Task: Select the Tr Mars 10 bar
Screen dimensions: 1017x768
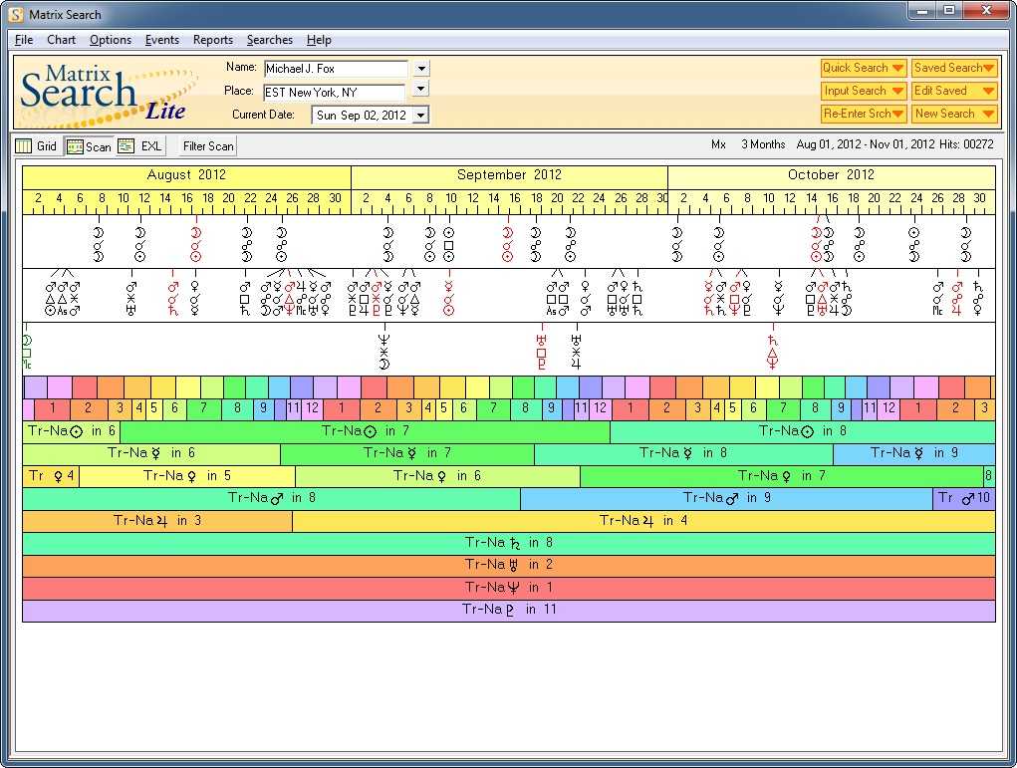Action: coord(964,498)
